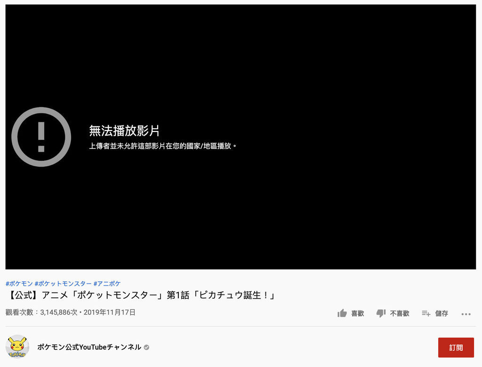482x367 pixels.
Task: Click the region-restriction message in the player
Action: click(163, 146)
